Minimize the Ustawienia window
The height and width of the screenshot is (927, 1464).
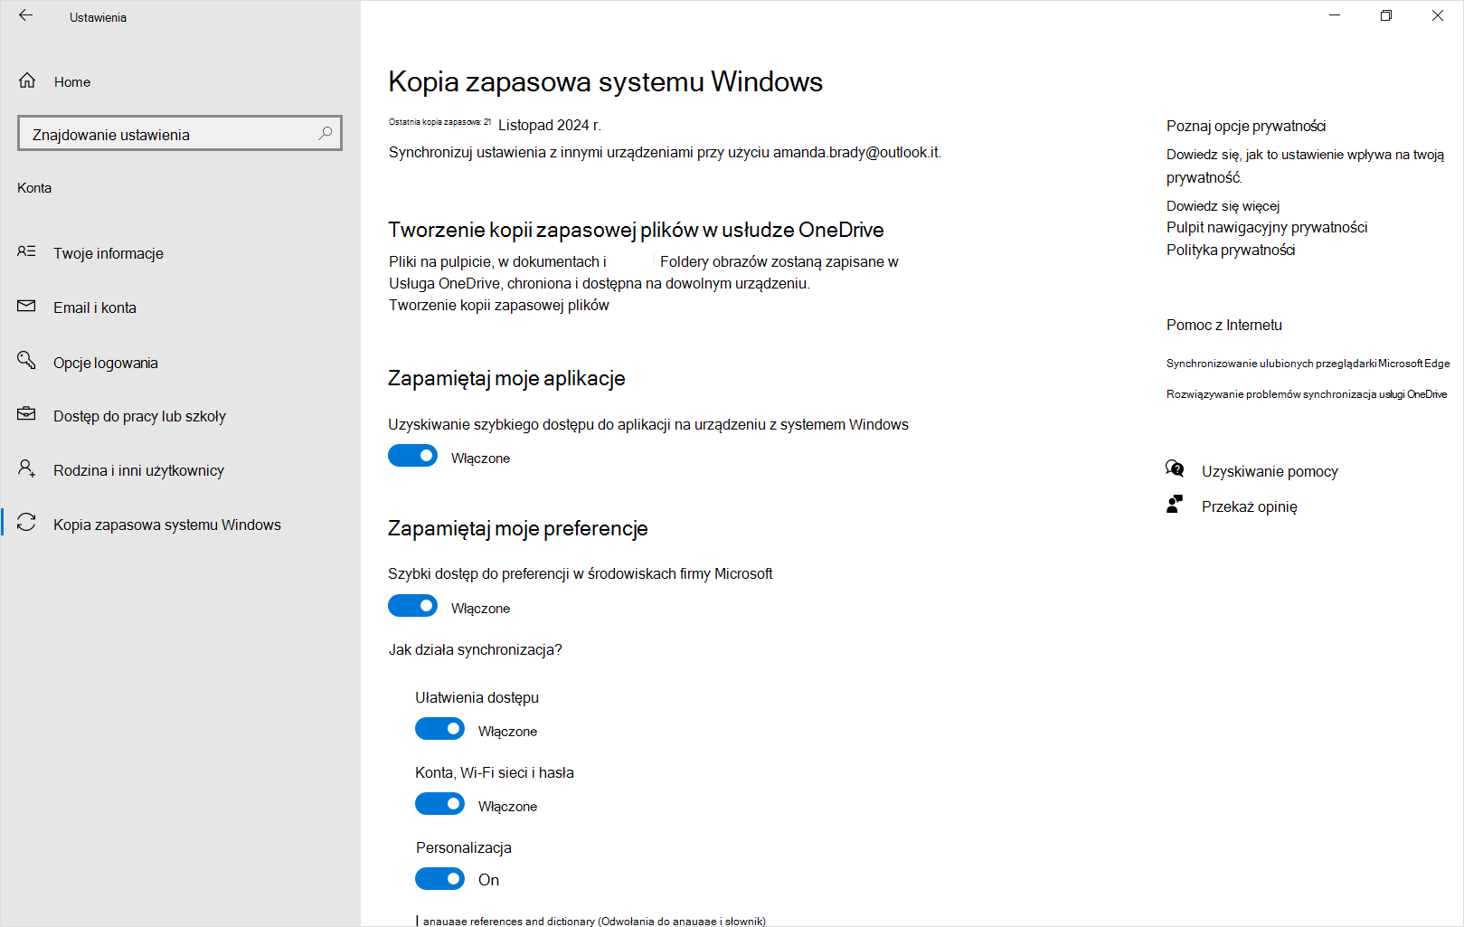1335,15
